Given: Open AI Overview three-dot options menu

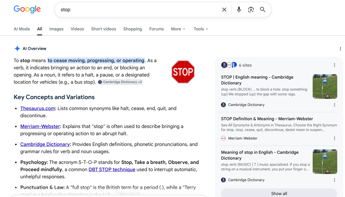Looking at the screenshot, I should pos(341,49).
